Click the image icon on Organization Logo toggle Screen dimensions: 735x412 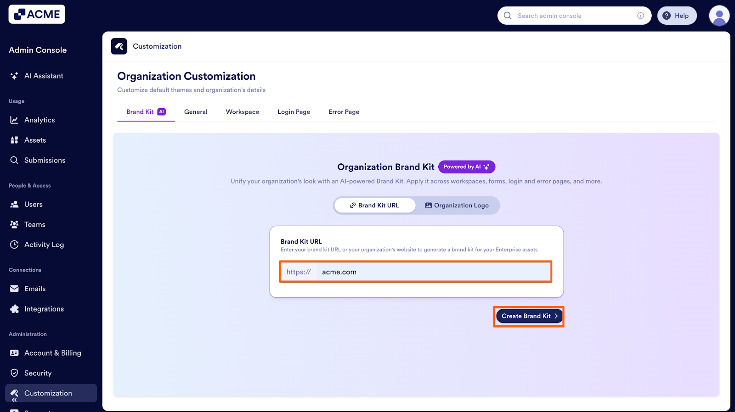(429, 206)
